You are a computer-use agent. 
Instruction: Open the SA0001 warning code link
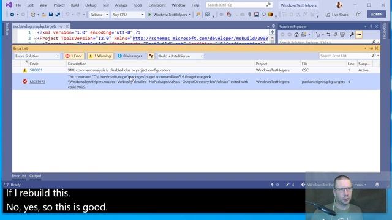click(36, 70)
